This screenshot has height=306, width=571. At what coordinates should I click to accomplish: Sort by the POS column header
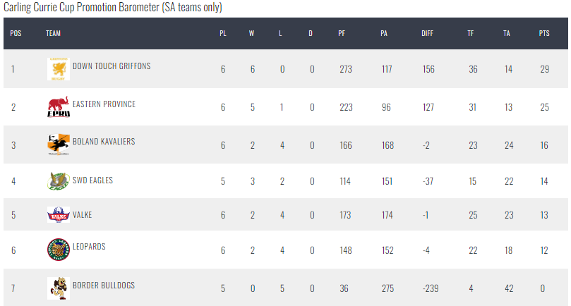[x=16, y=33]
